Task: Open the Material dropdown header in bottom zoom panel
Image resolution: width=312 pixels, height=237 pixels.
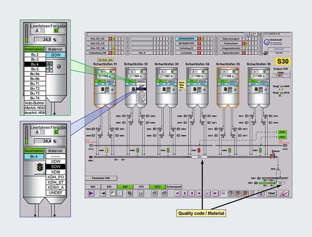Action: [55, 151]
